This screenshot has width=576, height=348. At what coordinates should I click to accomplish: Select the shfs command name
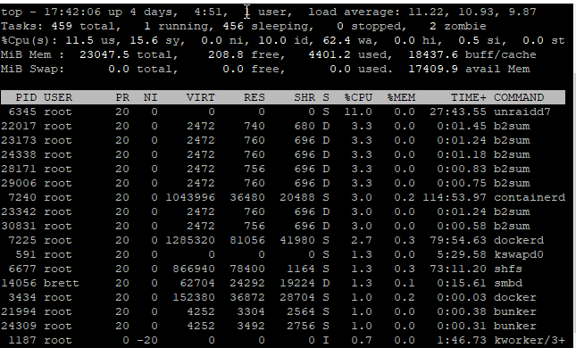508,269
